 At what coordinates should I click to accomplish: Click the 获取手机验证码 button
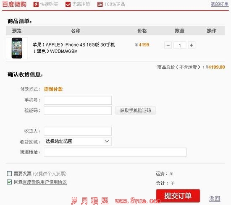click(x=135, y=110)
